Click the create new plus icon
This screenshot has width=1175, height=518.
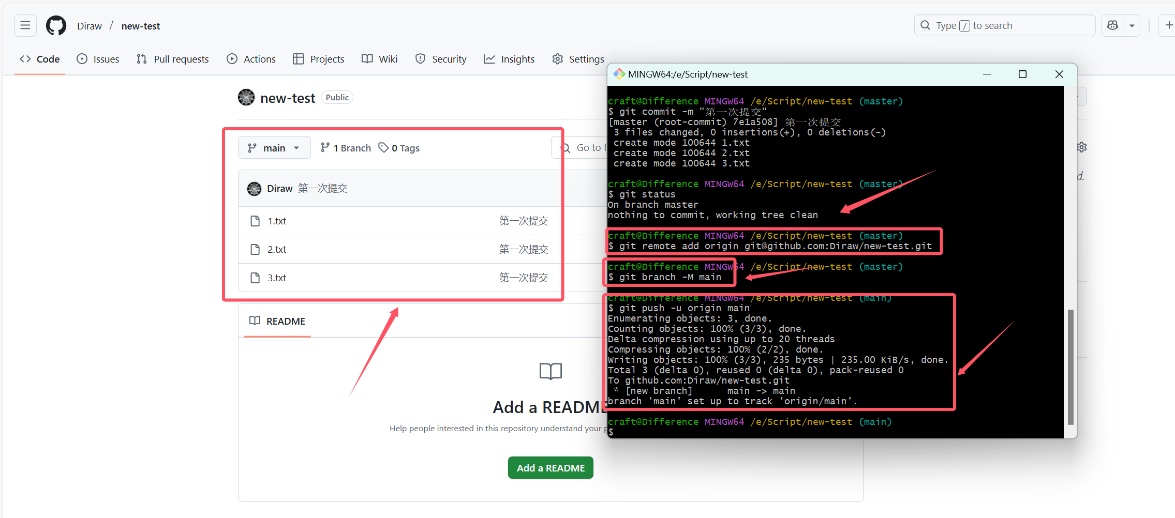coord(1168,25)
